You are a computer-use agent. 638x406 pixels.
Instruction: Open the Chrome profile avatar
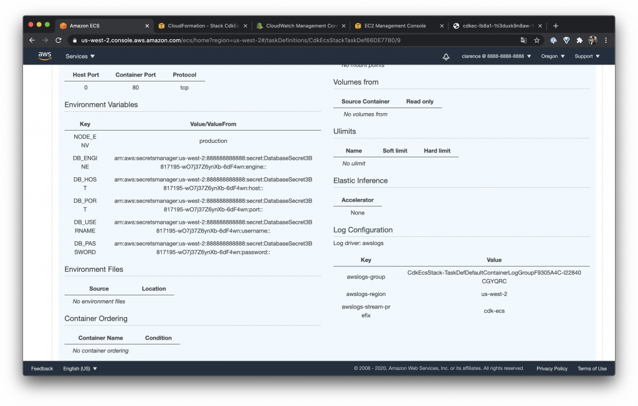(x=593, y=40)
